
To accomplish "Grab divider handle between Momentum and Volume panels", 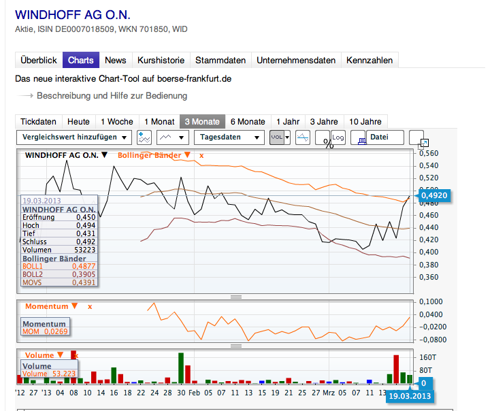I will pyautogui.click(x=236, y=346).
